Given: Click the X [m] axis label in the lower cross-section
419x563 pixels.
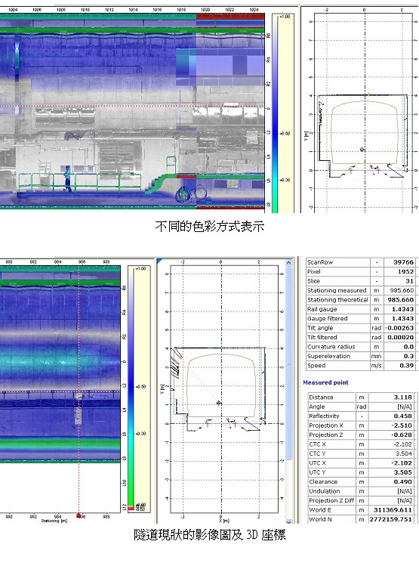Looking at the screenshot, I should click(x=224, y=521).
